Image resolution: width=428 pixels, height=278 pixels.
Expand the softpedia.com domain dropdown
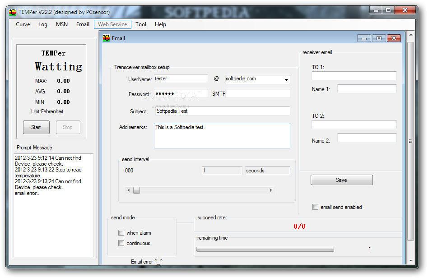pos(286,79)
